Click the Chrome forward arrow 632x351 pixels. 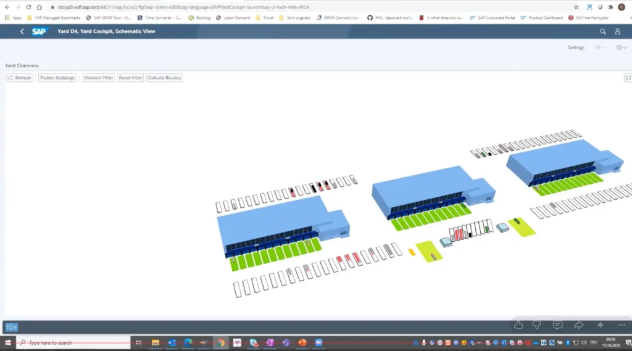click(18, 7)
